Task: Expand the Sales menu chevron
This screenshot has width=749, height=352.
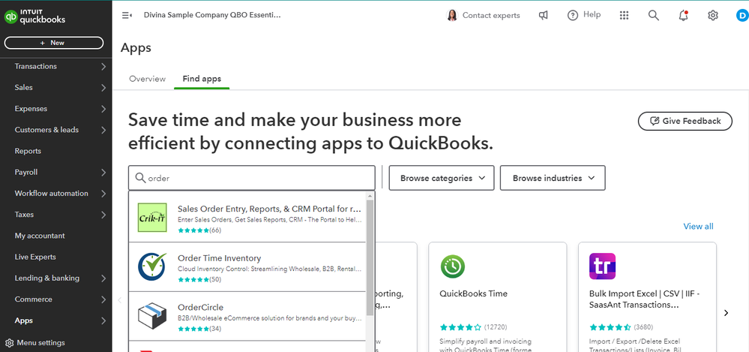Action: pyautogui.click(x=103, y=88)
